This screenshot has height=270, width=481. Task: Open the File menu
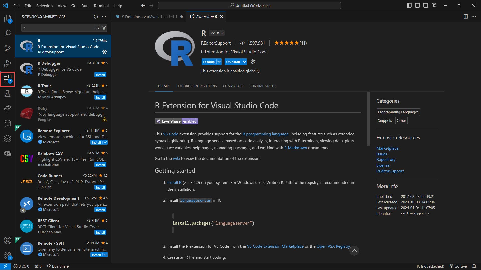tap(17, 6)
